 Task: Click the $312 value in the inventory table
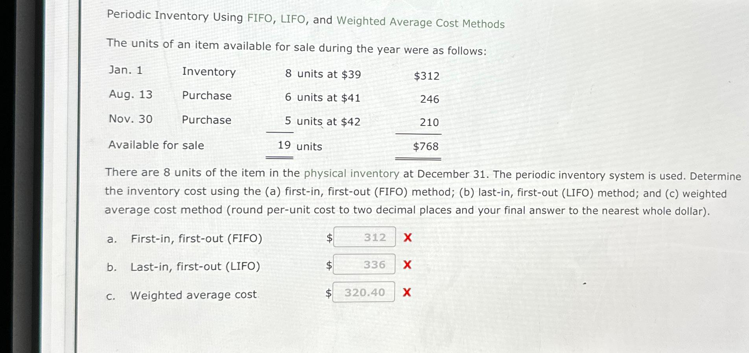click(427, 76)
